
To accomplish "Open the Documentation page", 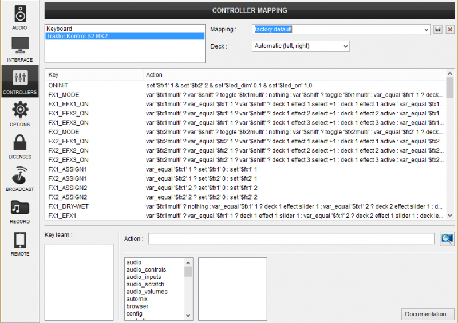I will pos(428,314).
